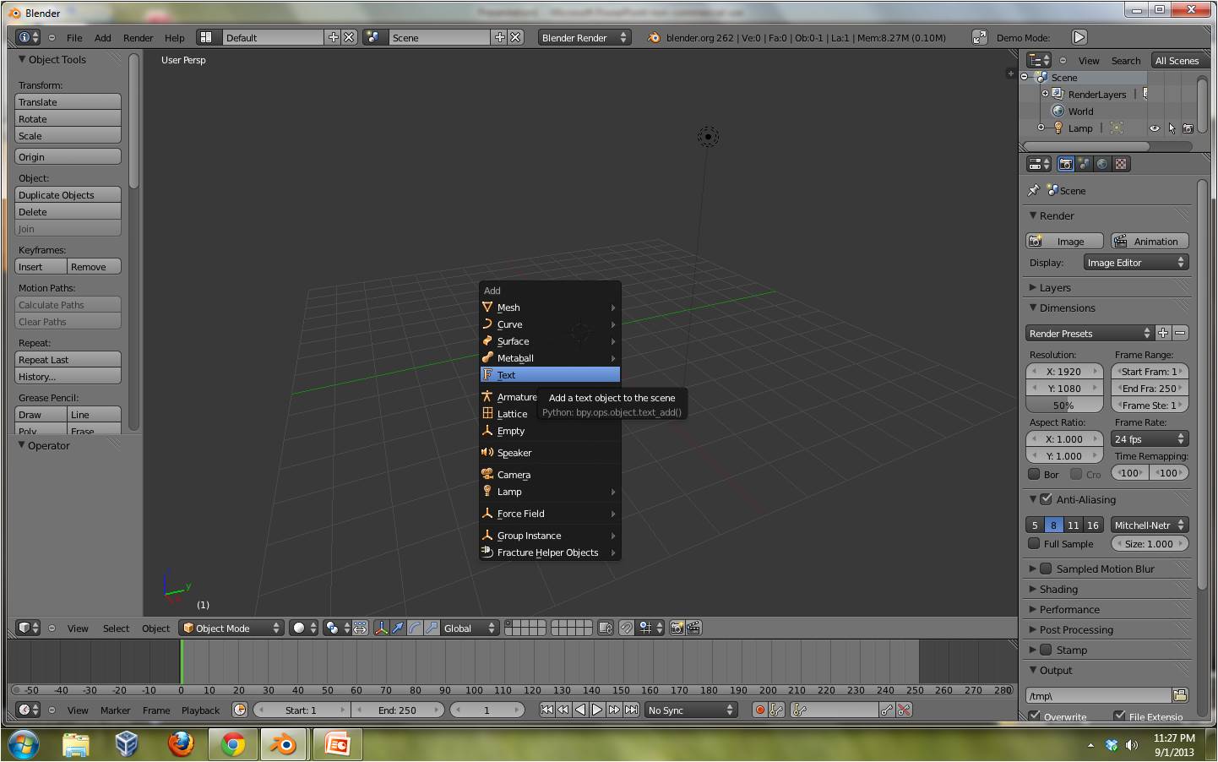This screenshot has width=1218, height=762.
Task: Open the Global orientation dropdown
Action: (x=470, y=628)
